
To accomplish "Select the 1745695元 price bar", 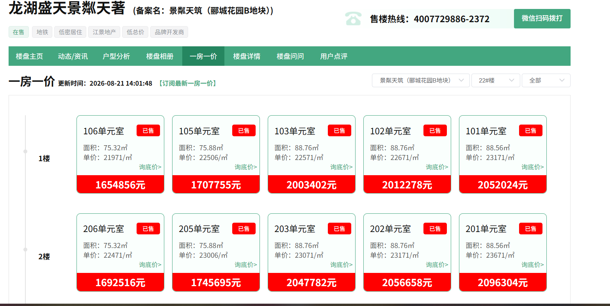I will [216, 282].
